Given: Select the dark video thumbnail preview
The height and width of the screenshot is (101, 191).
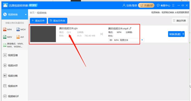Looking at the screenshot, I should pos(43,34).
